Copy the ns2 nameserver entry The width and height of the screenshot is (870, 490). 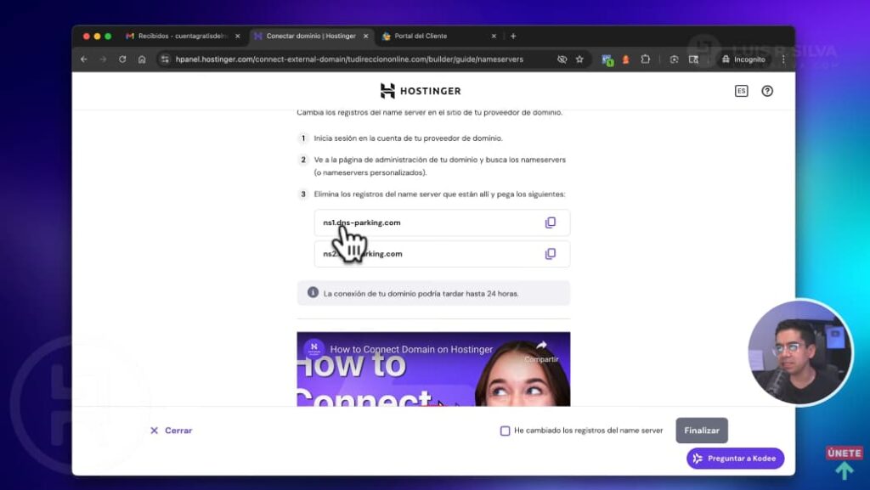click(x=550, y=253)
